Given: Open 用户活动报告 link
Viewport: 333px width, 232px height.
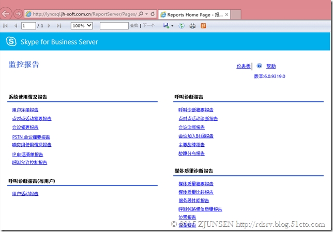Looking at the screenshot, I should (x=25, y=194).
